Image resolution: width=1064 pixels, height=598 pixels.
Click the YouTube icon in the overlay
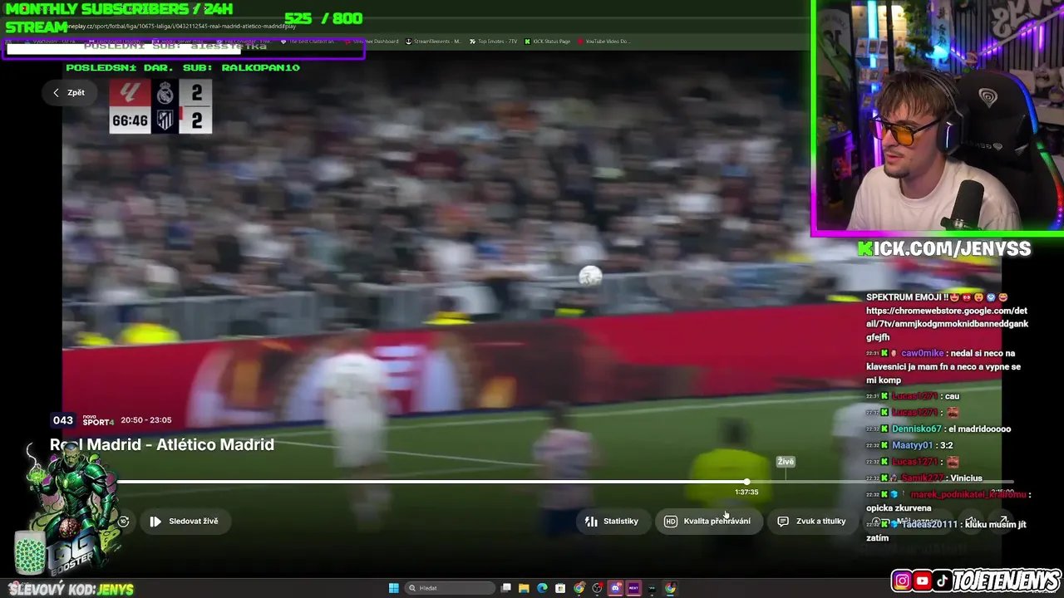click(922, 581)
